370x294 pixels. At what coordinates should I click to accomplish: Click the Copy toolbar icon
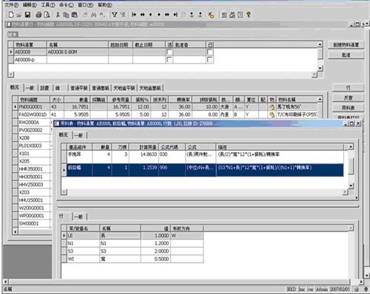(x=66, y=15)
